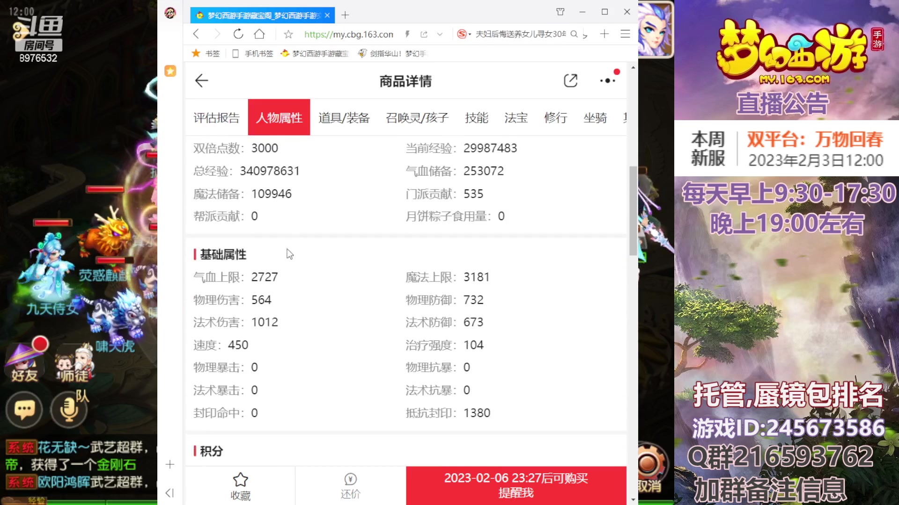Reload the page with the refresh icon
This screenshot has width=899, height=505.
pyautogui.click(x=238, y=34)
